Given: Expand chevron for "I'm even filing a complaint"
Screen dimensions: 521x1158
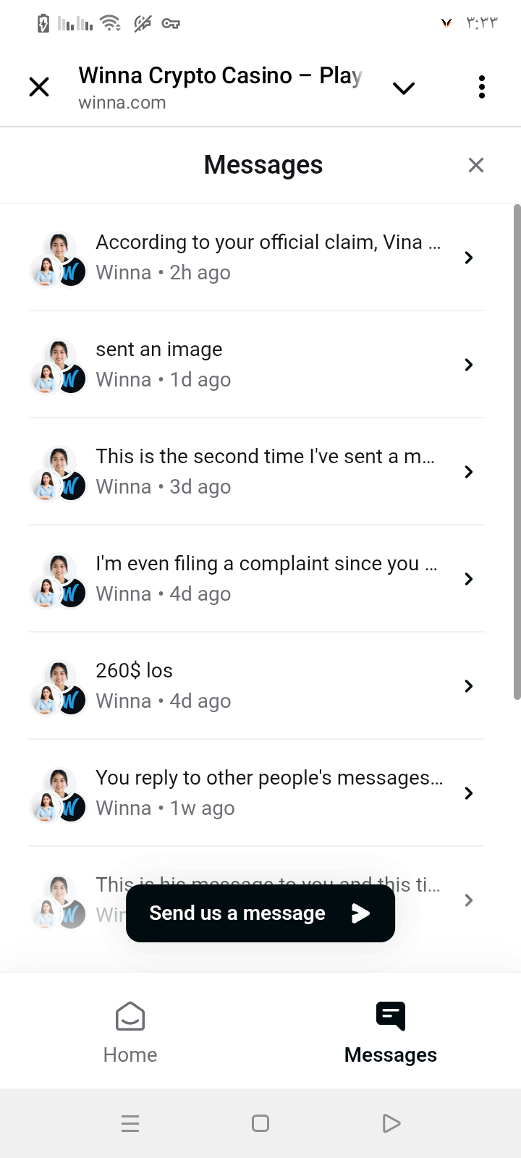Looking at the screenshot, I should pos(469,579).
